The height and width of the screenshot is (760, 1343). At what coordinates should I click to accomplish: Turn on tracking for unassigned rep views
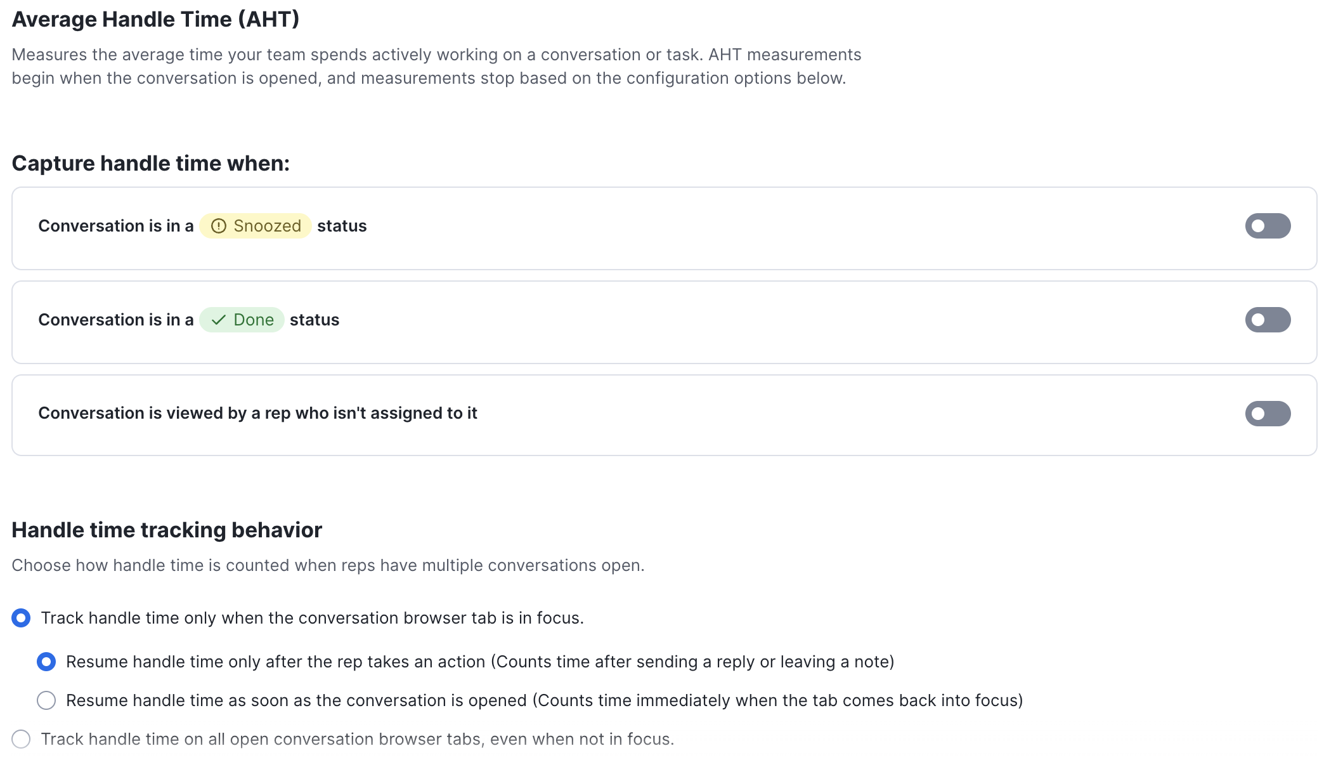(1267, 414)
